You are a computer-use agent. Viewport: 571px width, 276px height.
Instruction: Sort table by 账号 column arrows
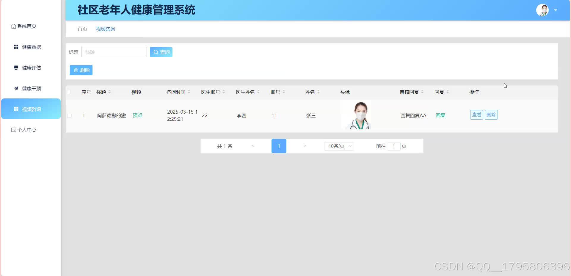coord(284,92)
